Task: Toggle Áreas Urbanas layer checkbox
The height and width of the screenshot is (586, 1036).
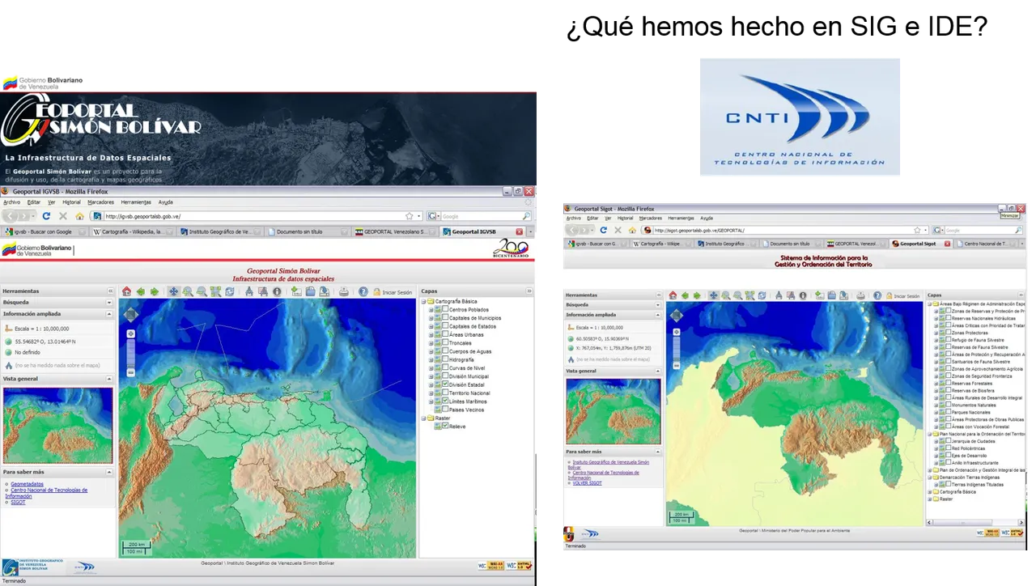Action: 445,334
